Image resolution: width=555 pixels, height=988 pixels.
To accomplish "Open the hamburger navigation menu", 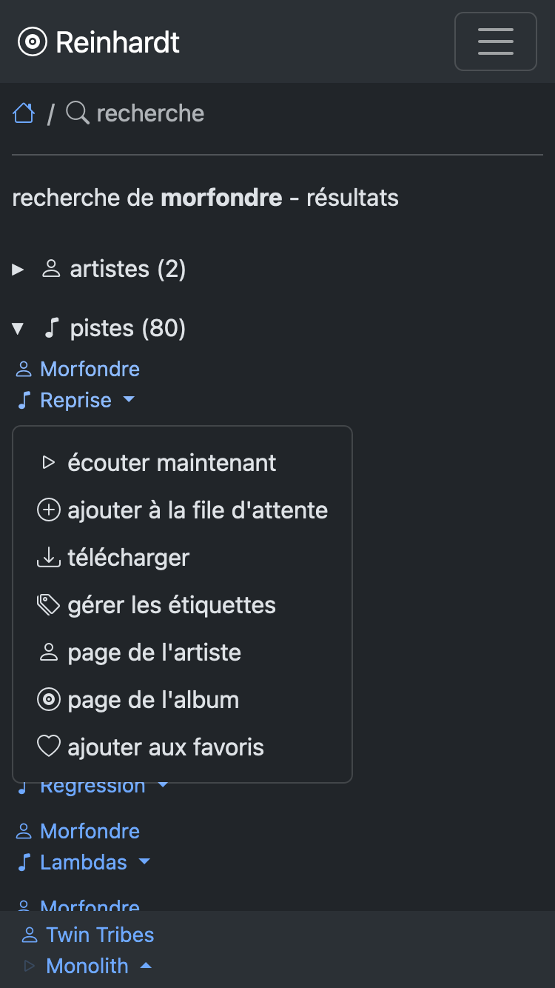I will [x=495, y=41].
